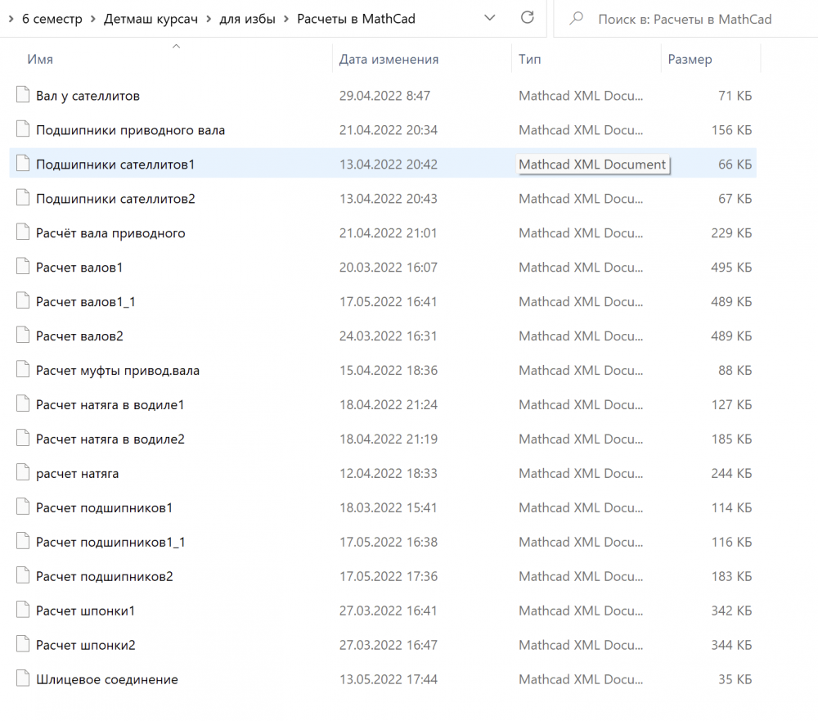This screenshot has height=721, width=818.
Task: Select file Расчет натяга в водиле2
Action: click(110, 439)
